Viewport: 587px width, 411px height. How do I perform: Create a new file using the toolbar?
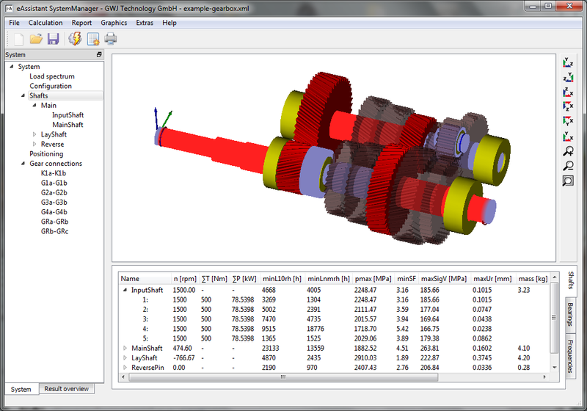[x=18, y=39]
